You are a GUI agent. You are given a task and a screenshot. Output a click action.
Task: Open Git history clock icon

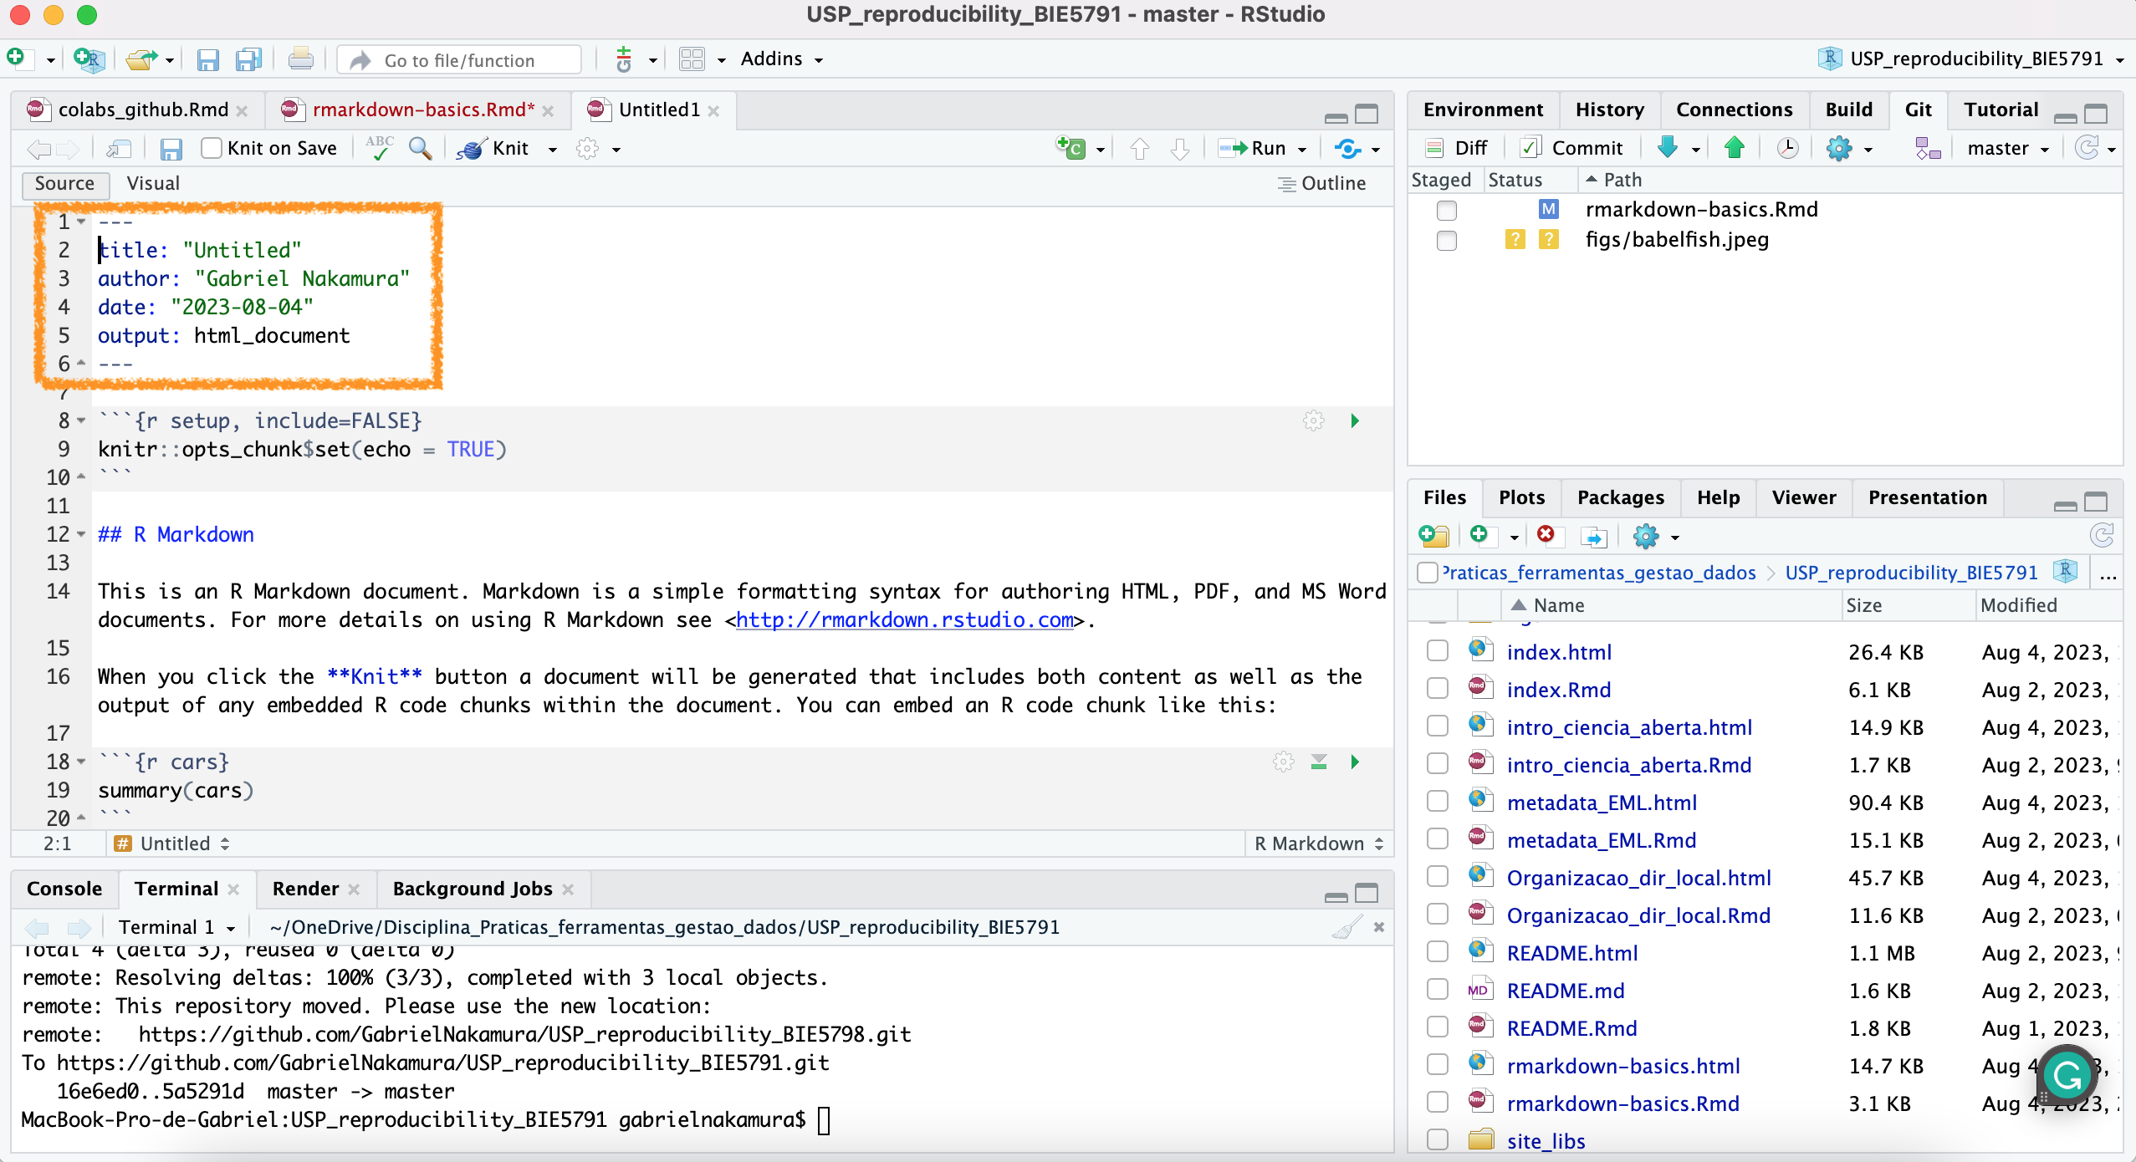point(1787,148)
